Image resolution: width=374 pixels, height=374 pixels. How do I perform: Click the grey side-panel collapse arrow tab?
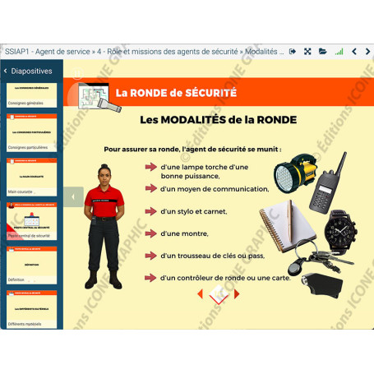73,196
